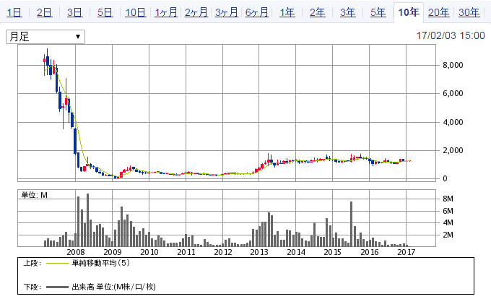
Task: Show the 3年 chart range
Action: [348, 12]
